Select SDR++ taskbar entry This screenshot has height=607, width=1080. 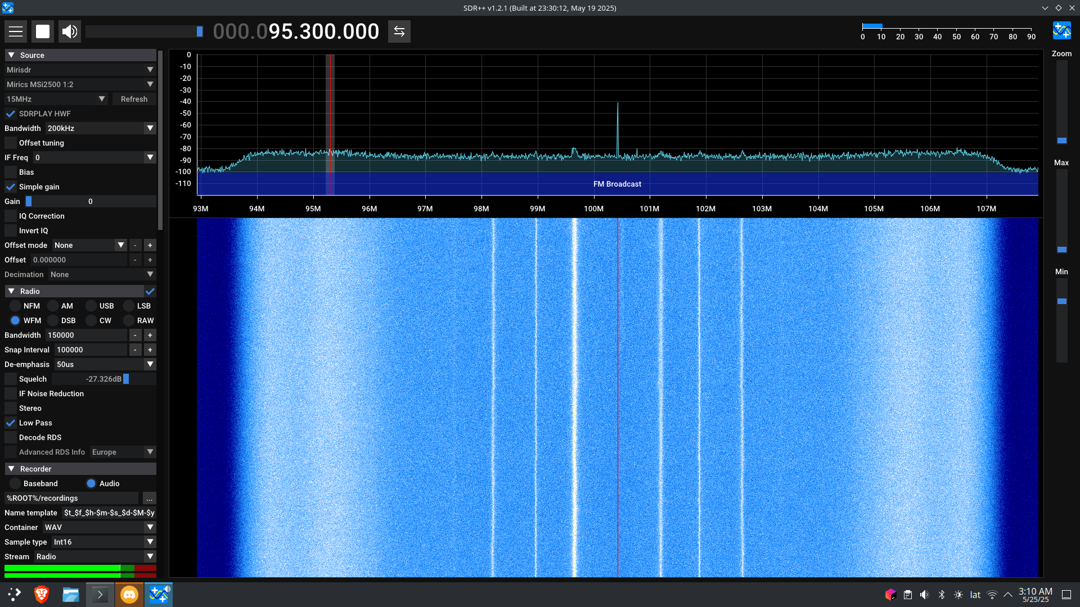click(159, 594)
